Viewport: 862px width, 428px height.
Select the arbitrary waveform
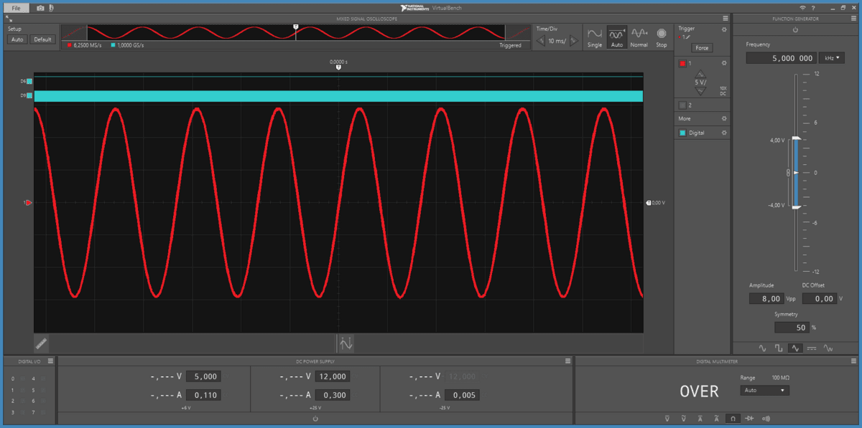pos(828,348)
